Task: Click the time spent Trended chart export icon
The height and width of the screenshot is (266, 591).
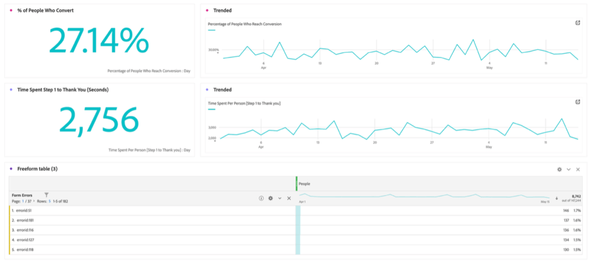Action: 578,102
